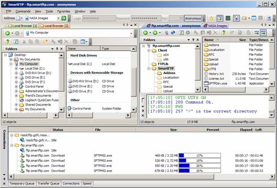Click the Elapsed - Left column header
Screen dimensions: 277x188
[x=242, y=130]
